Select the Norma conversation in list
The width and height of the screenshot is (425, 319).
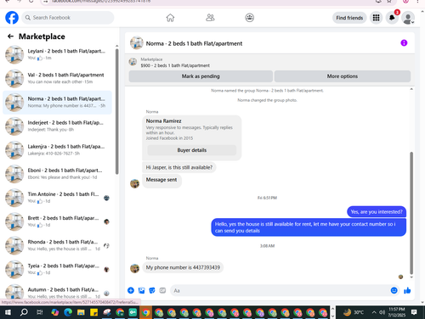[58, 102]
